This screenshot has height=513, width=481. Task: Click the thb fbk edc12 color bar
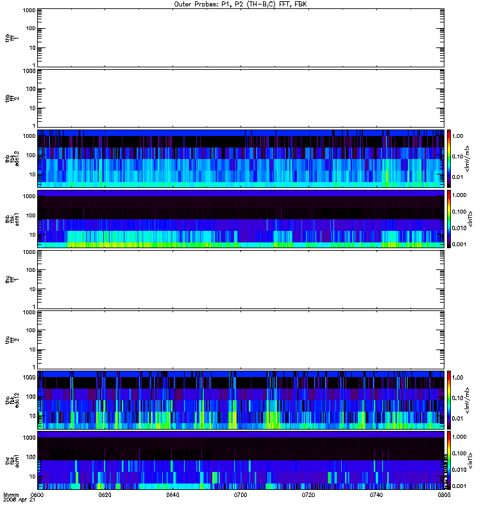point(449,158)
